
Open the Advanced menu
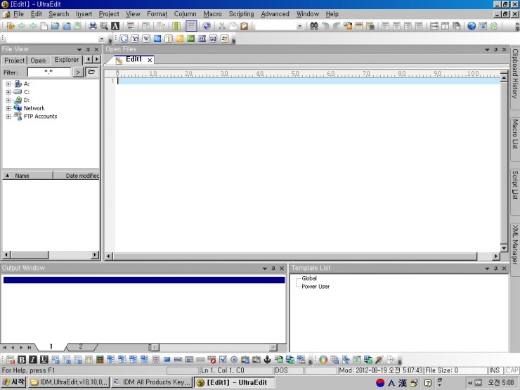coord(275,14)
